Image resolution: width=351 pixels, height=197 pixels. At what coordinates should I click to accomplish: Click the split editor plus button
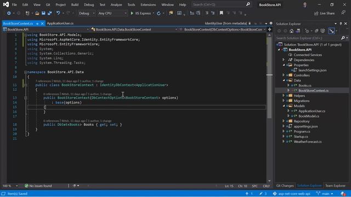point(269,29)
